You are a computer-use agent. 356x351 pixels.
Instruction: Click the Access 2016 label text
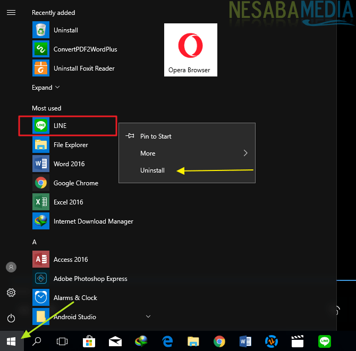(71, 259)
